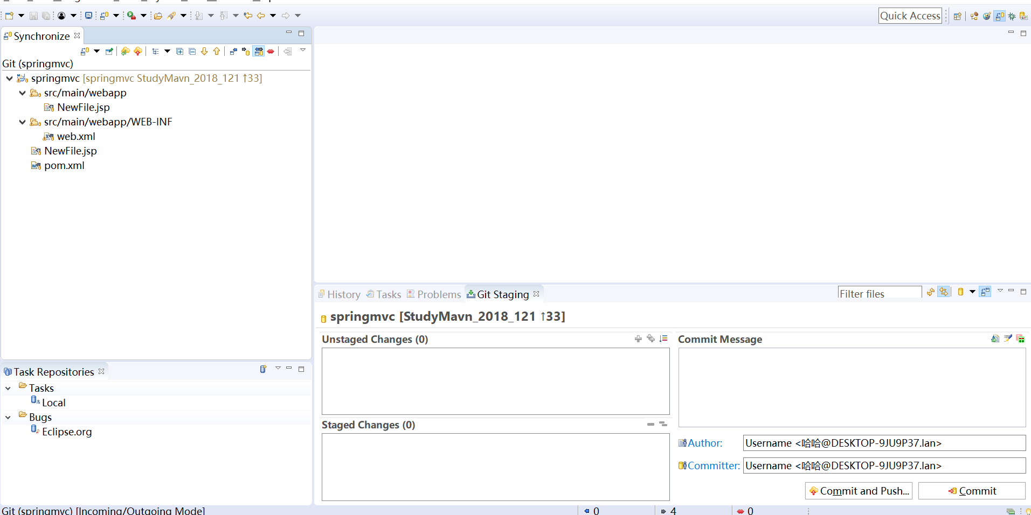Viewport: 1031px width, 515px height.
Task: Open the Unstaged Changes sort order icon
Action: 663,338
